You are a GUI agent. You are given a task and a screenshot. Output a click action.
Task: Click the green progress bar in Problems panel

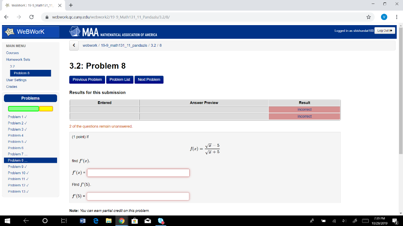[x=23, y=109]
